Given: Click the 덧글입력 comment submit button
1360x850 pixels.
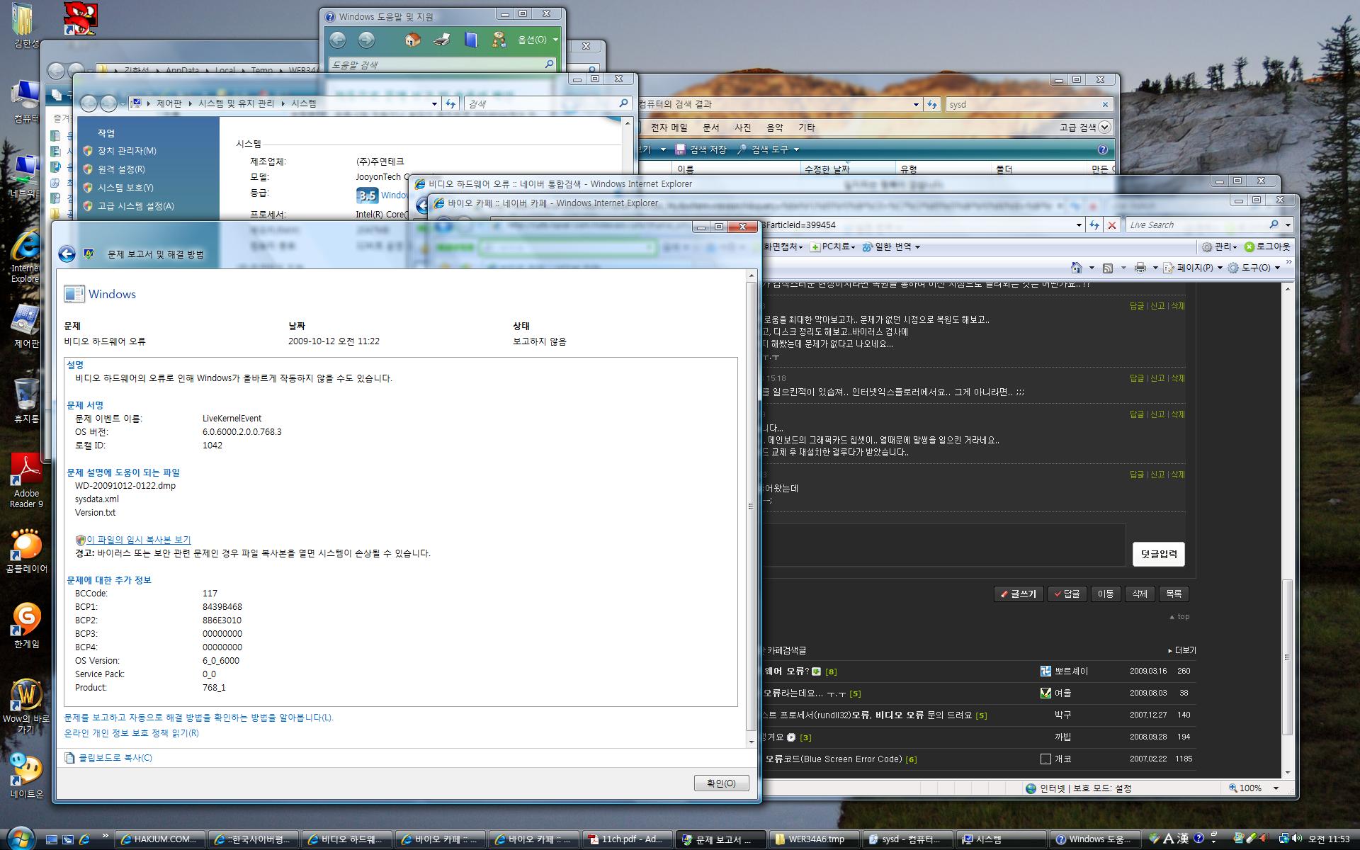Looking at the screenshot, I should coord(1159,554).
